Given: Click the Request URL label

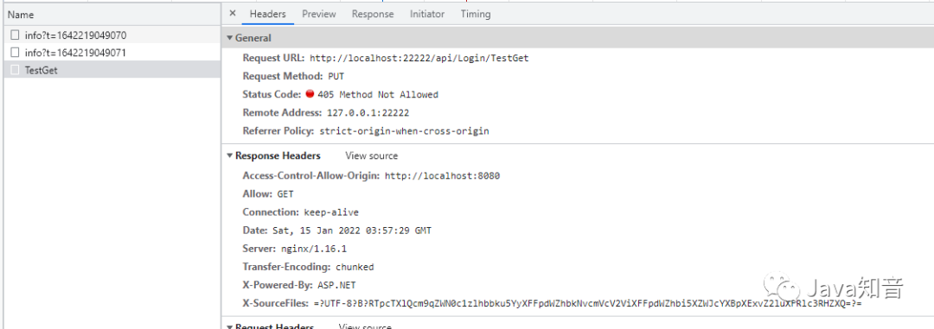Looking at the screenshot, I should click(273, 59).
